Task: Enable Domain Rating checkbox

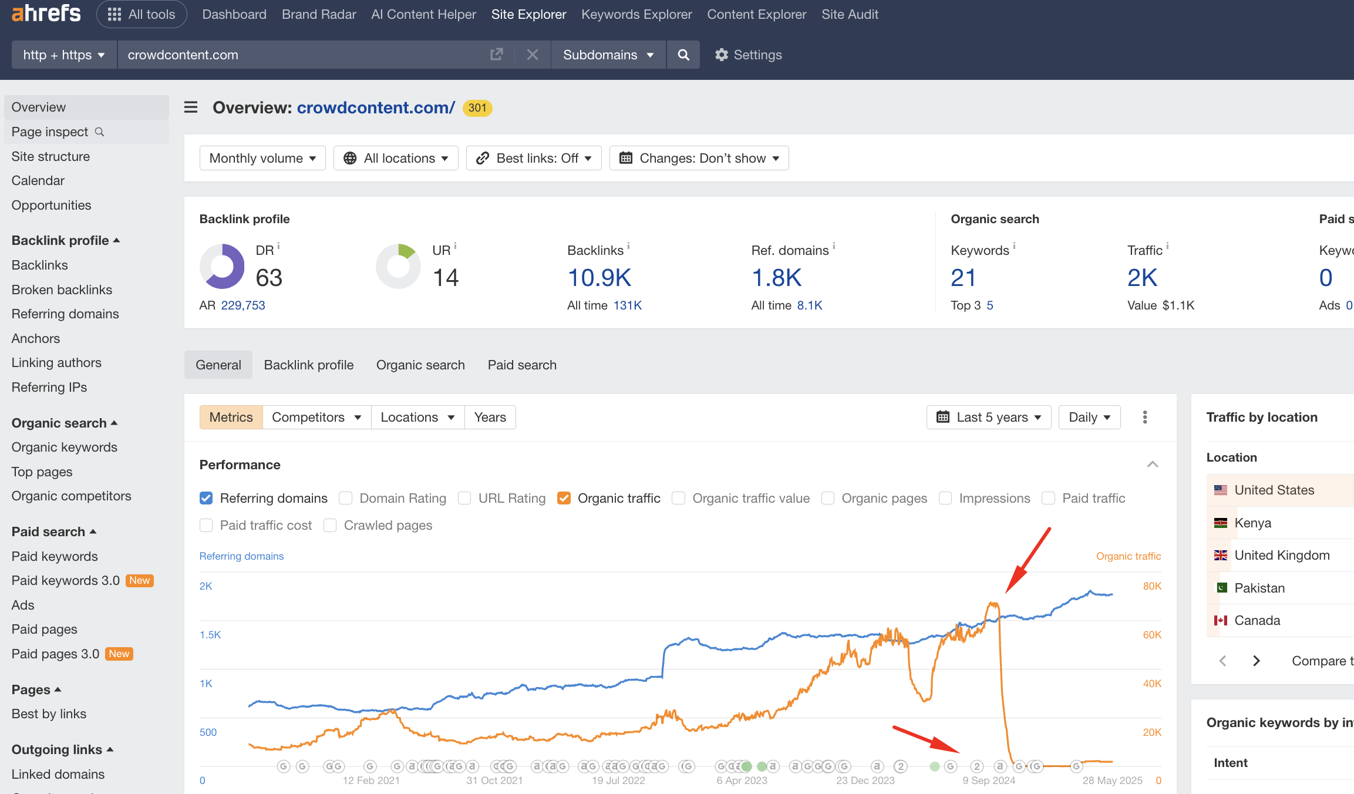Action: [x=346, y=498]
